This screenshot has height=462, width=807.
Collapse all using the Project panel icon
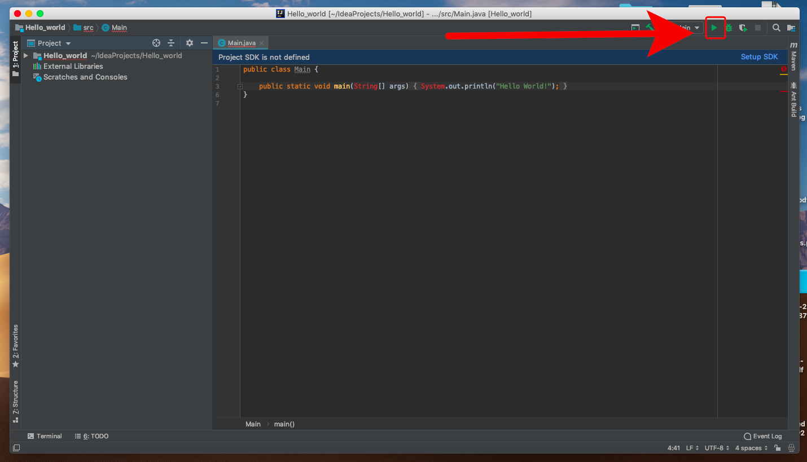(171, 43)
